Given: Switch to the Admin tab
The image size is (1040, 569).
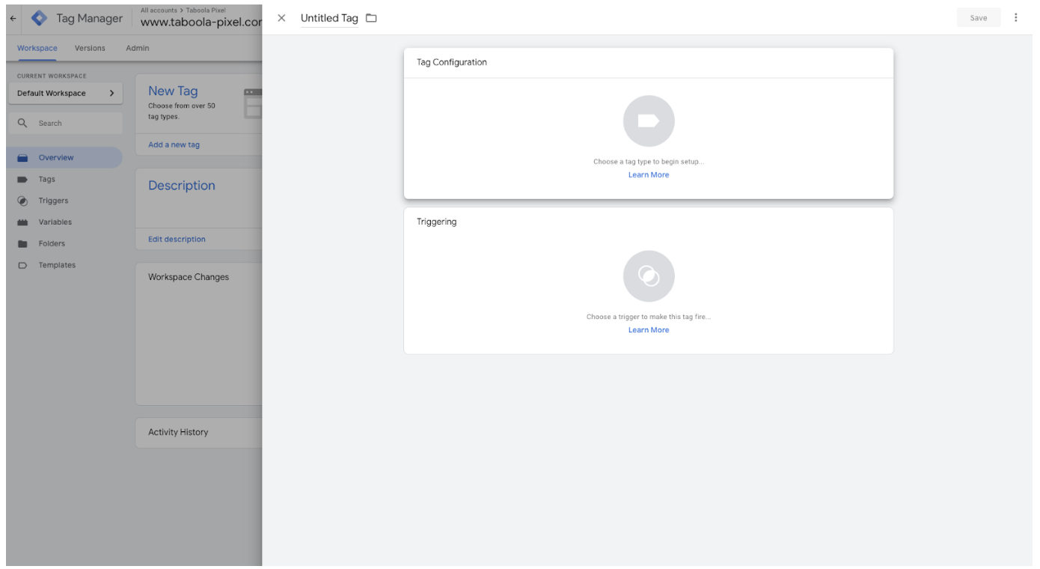Looking at the screenshot, I should point(138,48).
